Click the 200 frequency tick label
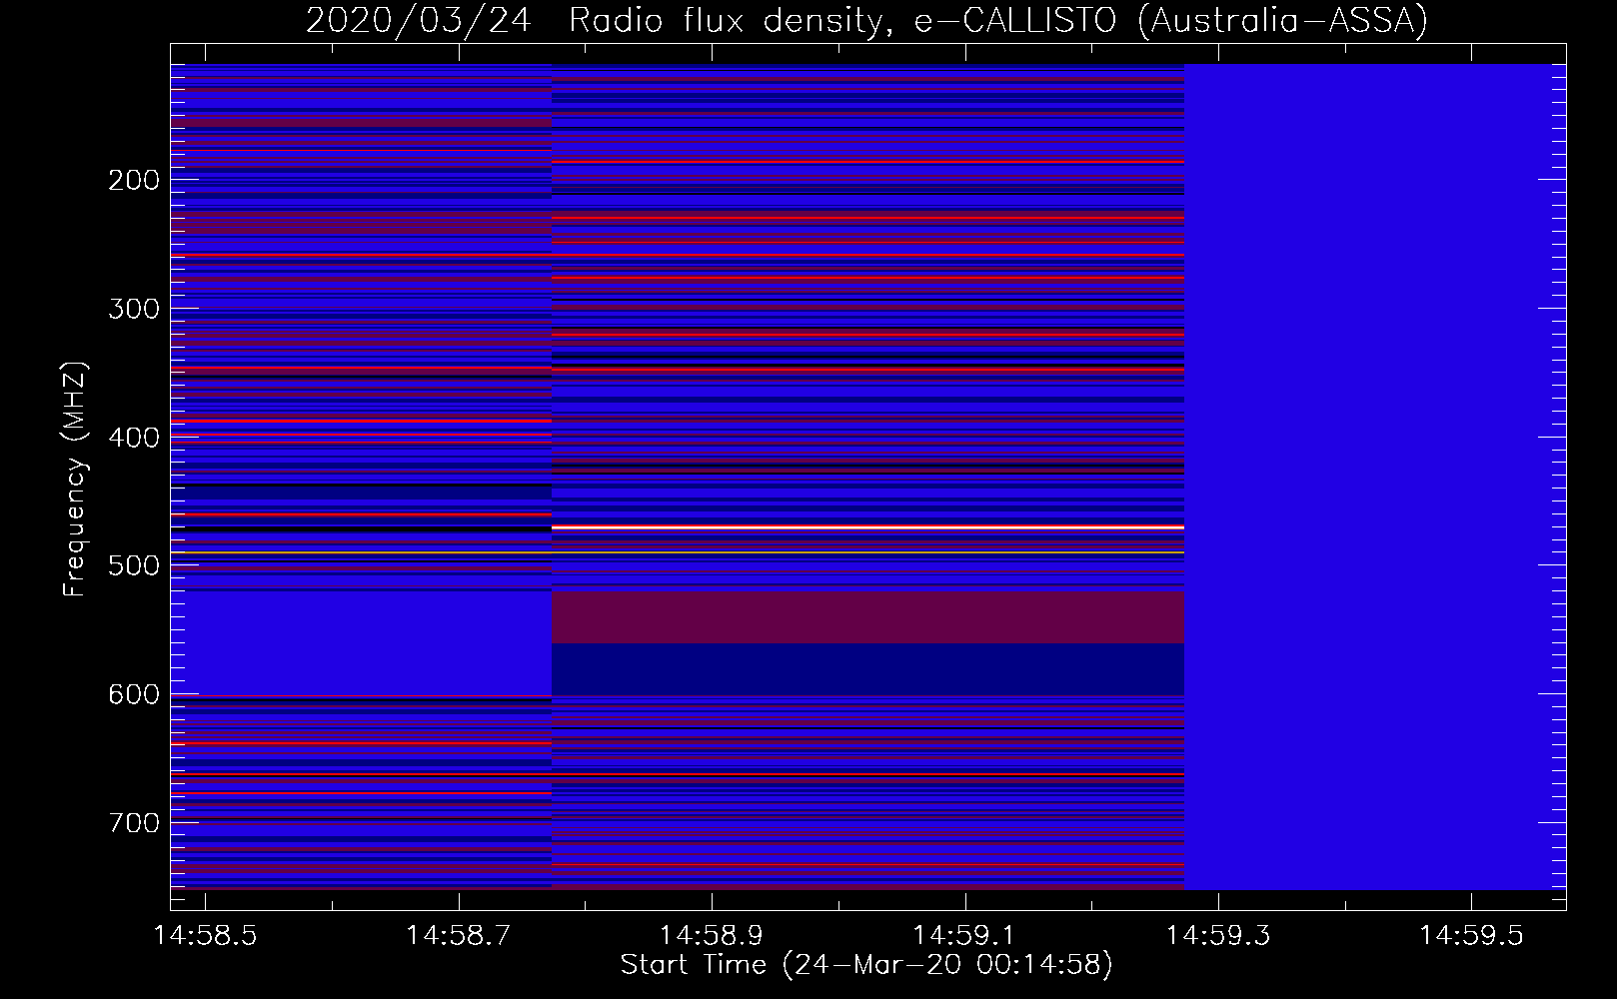This screenshot has width=1617, height=999. [134, 180]
